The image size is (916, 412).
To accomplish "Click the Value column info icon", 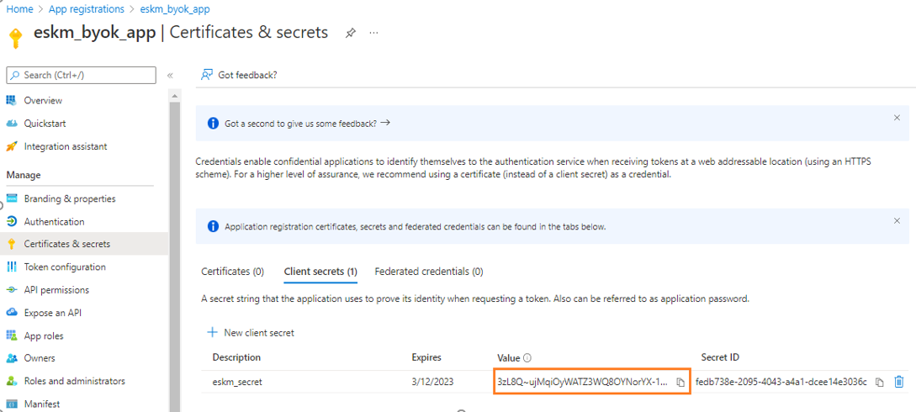I will click(x=527, y=357).
